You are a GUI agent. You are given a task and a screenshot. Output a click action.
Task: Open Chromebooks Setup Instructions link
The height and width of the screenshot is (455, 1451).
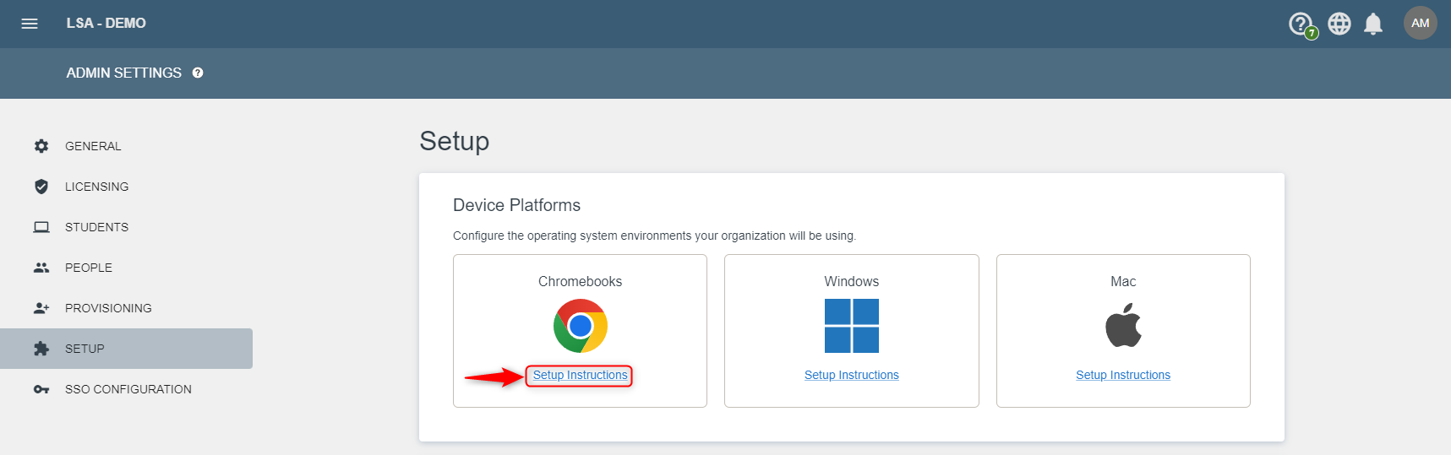point(581,375)
